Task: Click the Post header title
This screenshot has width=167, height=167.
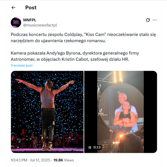Action: [x=31, y=7]
